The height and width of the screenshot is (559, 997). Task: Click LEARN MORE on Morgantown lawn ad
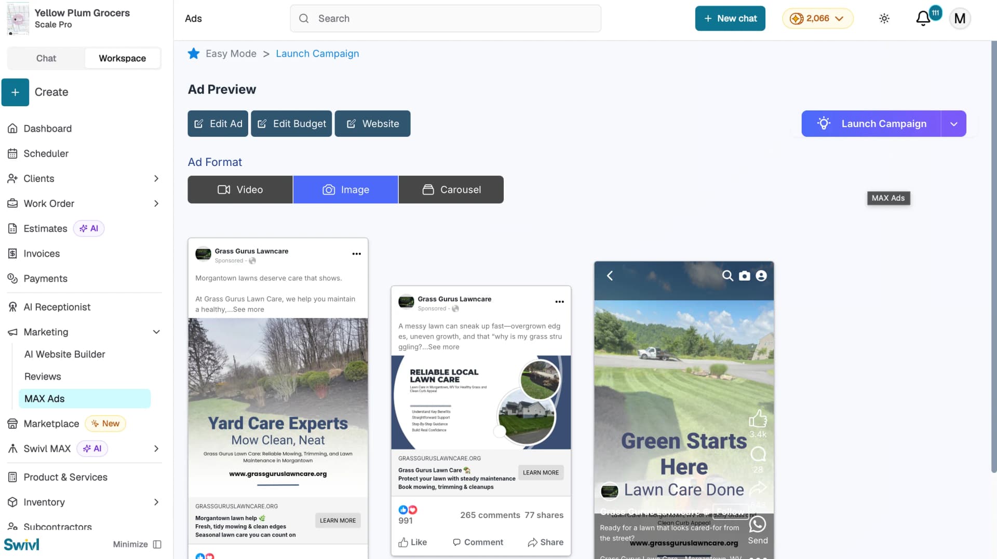click(338, 521)
